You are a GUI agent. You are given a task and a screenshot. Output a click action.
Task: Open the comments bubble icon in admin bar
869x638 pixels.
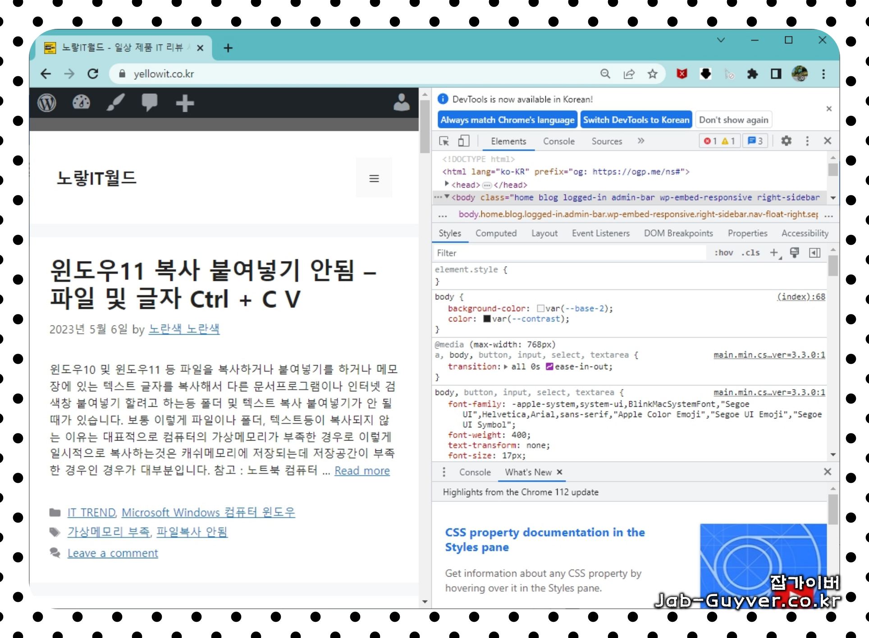pos(150,102)
